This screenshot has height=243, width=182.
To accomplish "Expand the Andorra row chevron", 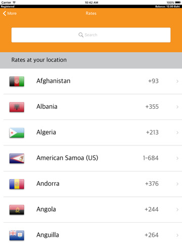I will [x=177, y=184].
